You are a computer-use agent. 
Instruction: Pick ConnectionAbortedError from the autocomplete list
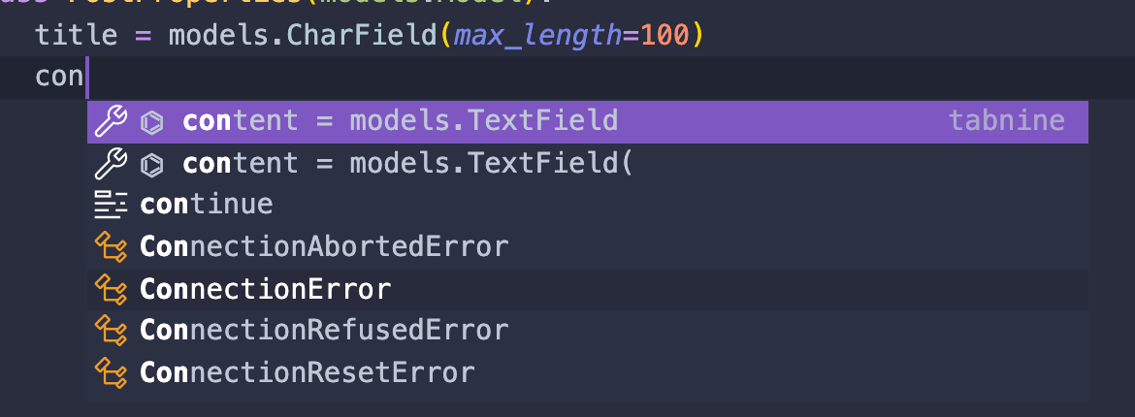[x=588, y=247]
